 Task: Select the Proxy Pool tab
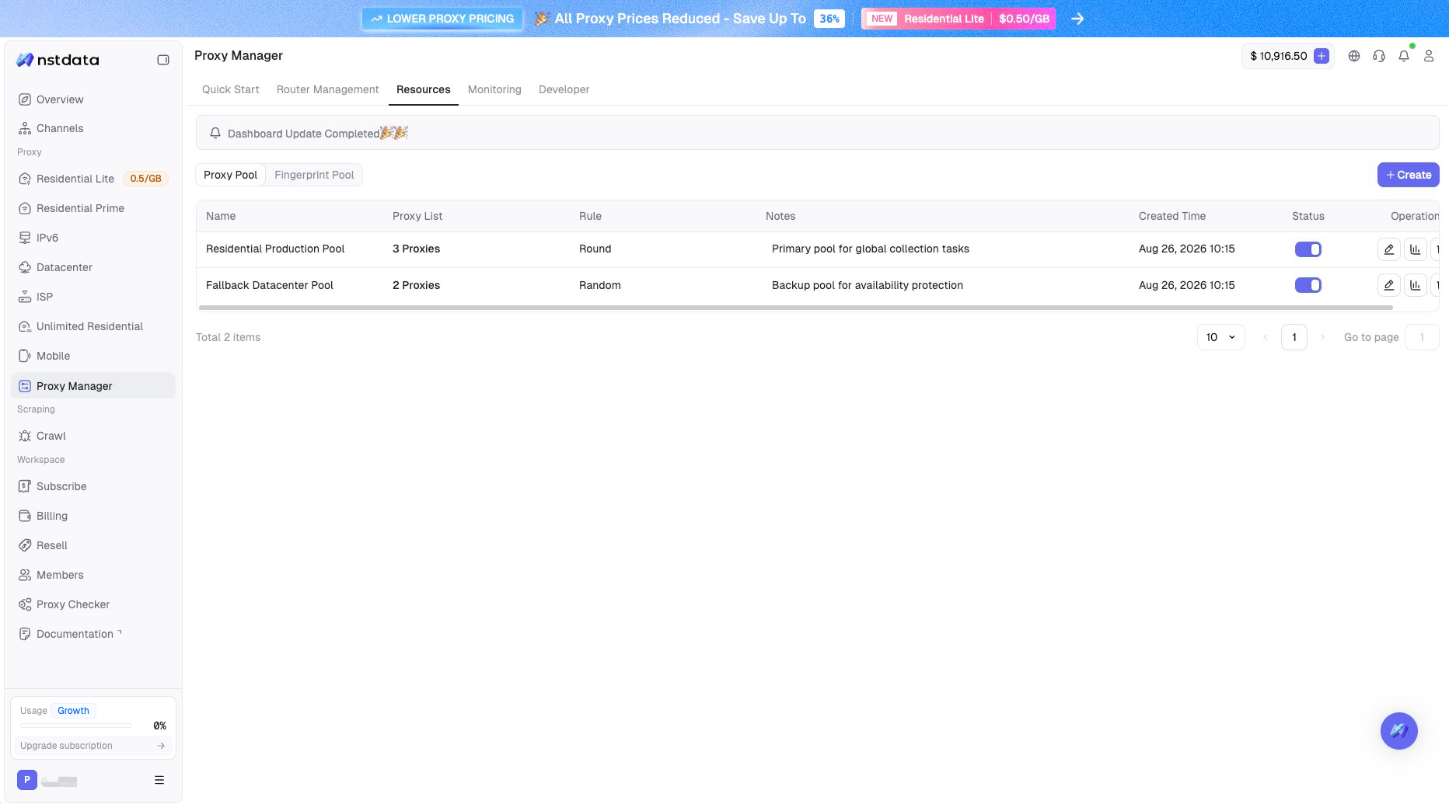click(230, 175)
